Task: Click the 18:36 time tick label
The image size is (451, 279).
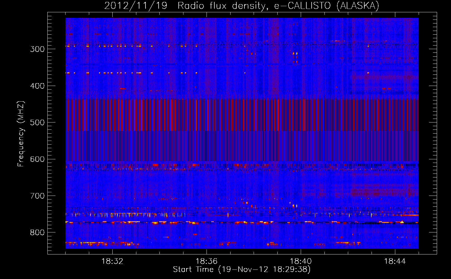Action: click(207, 261)
